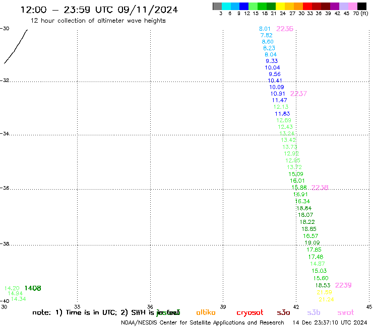
Task: Click the orange swatch in the color legend
Action: pos(298,6)
